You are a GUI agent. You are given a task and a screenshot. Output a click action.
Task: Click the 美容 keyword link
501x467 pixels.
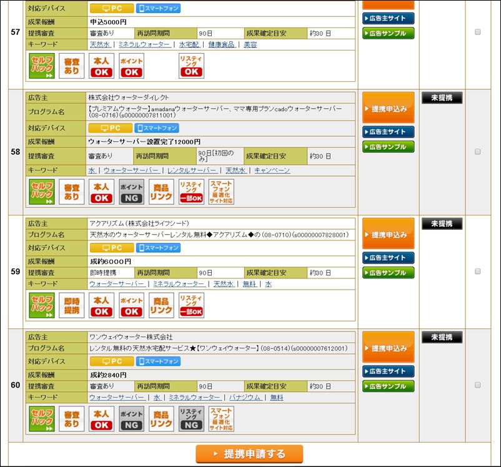250,44
